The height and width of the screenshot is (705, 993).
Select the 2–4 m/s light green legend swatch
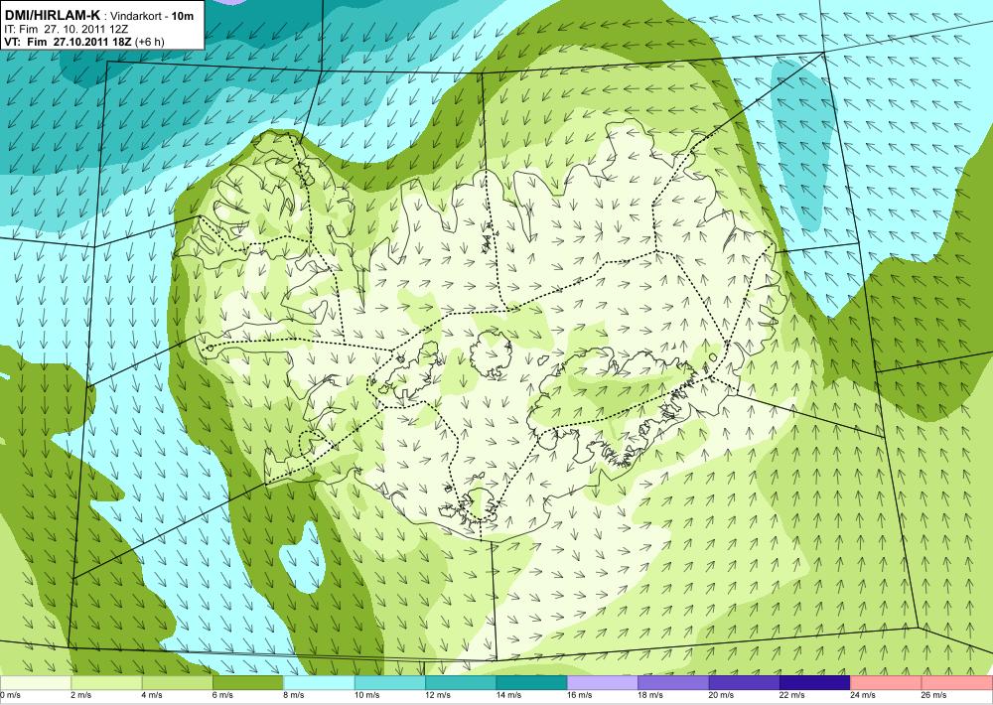[x=106, y=683]
